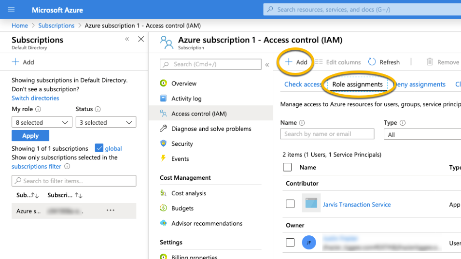Click the Security shield icon
This screenshot has width=461, height=259.
pos(163,144)
